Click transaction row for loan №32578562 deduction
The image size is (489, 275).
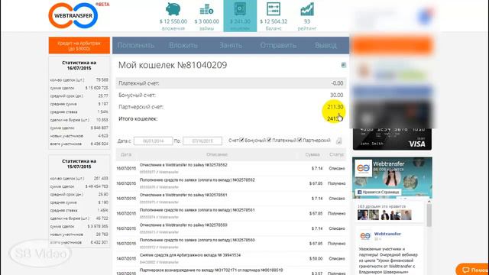(x=231, y=168)
